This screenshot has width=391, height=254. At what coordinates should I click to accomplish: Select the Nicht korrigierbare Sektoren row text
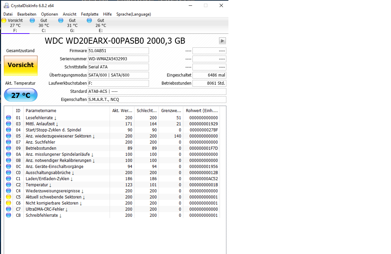click(52, 203)
